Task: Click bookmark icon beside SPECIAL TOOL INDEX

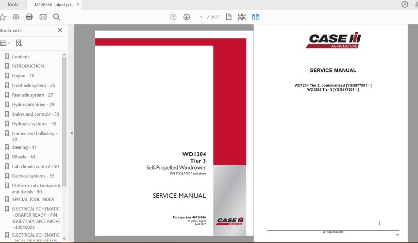Action: click(x=7, y=199)
